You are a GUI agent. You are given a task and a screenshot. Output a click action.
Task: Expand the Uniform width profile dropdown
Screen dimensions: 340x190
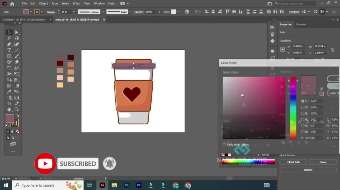click(x=102, y=12)
